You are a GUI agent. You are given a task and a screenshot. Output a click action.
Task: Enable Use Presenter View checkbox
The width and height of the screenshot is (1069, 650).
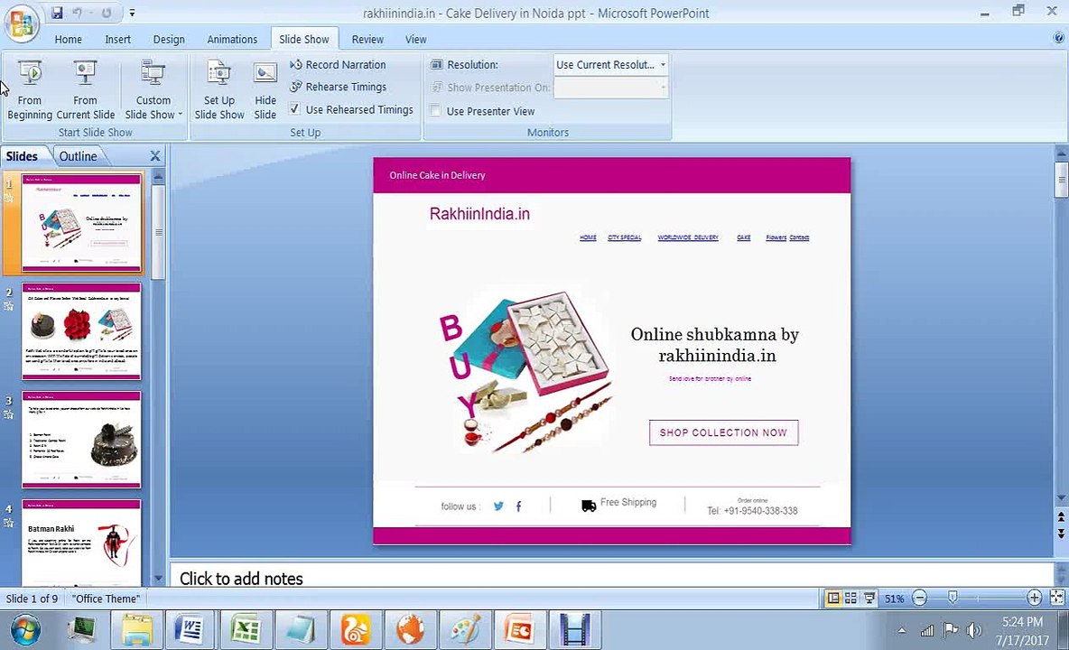(435, 110)
